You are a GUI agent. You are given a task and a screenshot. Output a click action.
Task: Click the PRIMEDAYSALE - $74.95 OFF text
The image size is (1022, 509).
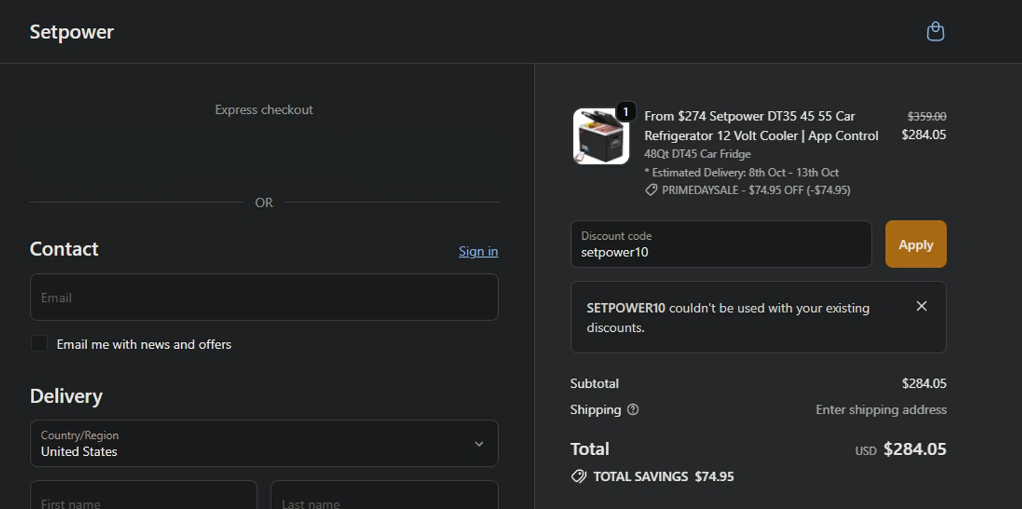756,190
